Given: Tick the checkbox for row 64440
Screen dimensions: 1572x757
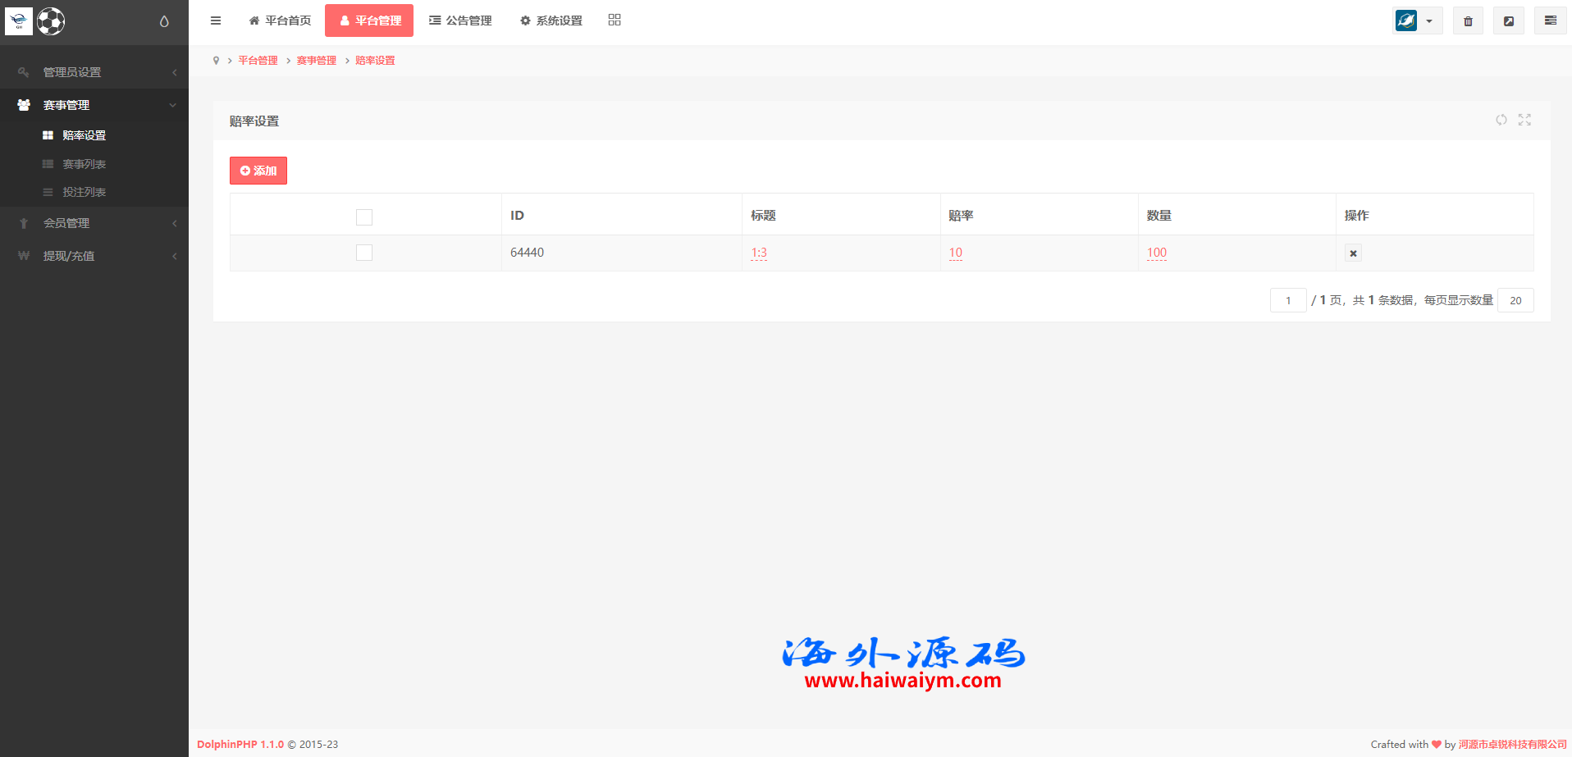Looking at the screenshot, I should (x=364, y=253).
